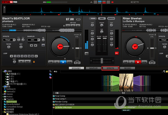Switch to the SAMPLER tab
The height and width of the screenshot is (115, 168).
[93, 68]
